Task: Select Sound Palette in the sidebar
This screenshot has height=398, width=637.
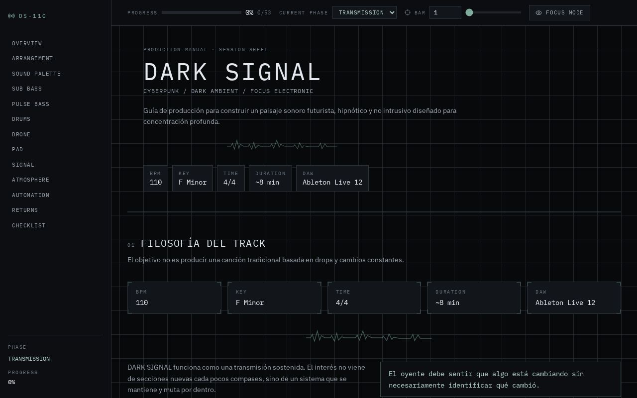Action: (x=36, y=74)
